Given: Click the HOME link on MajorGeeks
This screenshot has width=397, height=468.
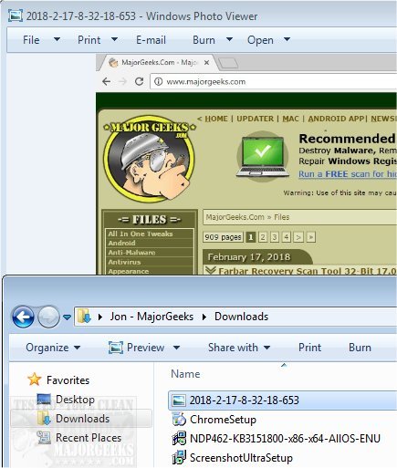Looking at the screenshot, I should pyautogui.click(x=216, y=119).
